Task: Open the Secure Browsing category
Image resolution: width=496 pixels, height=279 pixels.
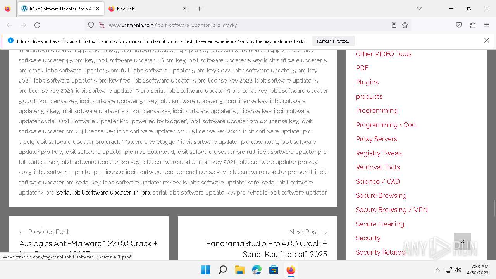Action: point(381,195)
